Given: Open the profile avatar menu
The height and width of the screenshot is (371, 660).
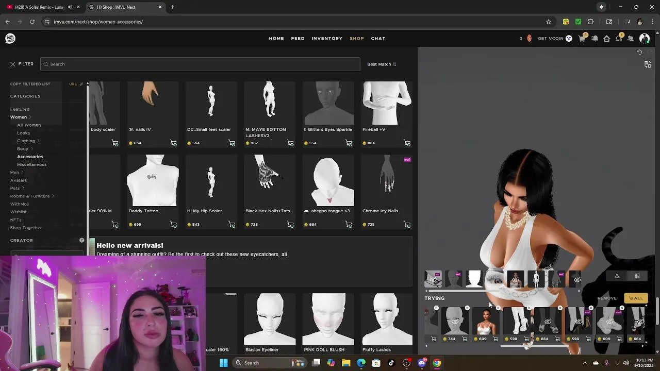Looking at the screenshot, I should point(645,39).
